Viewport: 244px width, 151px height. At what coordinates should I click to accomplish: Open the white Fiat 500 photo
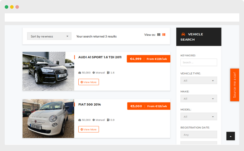tap(48, 119)
